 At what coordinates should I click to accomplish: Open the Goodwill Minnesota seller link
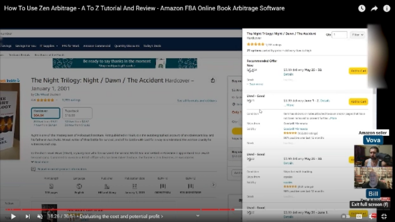pos(296,129)
